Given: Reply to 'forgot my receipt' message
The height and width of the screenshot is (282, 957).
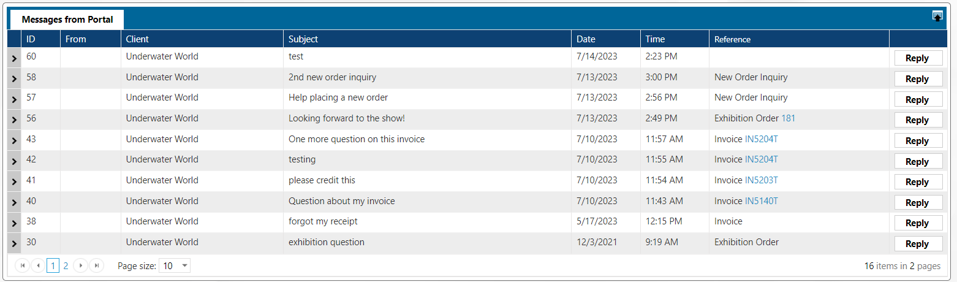Looking at the screenshot, I should pos(917,223).
